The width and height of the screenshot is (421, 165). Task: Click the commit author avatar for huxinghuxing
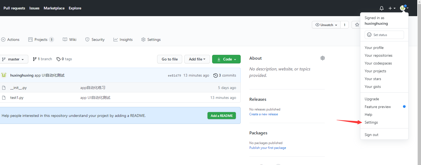(x=4, y=75)
